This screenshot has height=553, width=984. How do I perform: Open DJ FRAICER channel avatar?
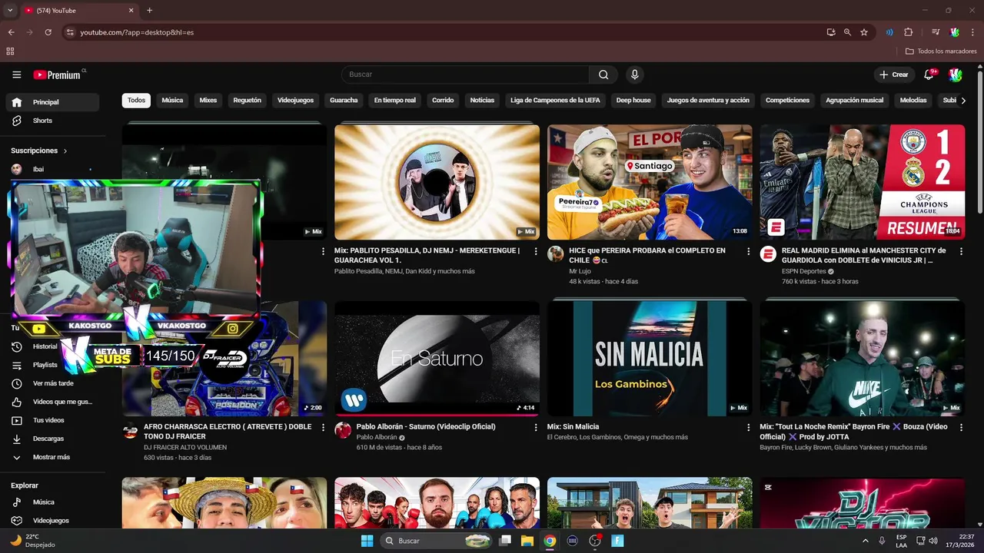130,430
